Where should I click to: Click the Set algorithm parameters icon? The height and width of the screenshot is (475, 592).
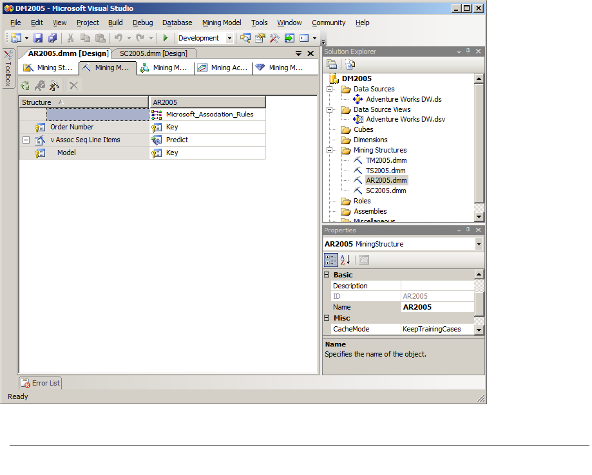[54, 86]
